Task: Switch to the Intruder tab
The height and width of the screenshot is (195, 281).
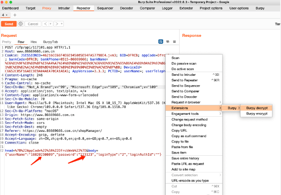Action: point(64,8)
